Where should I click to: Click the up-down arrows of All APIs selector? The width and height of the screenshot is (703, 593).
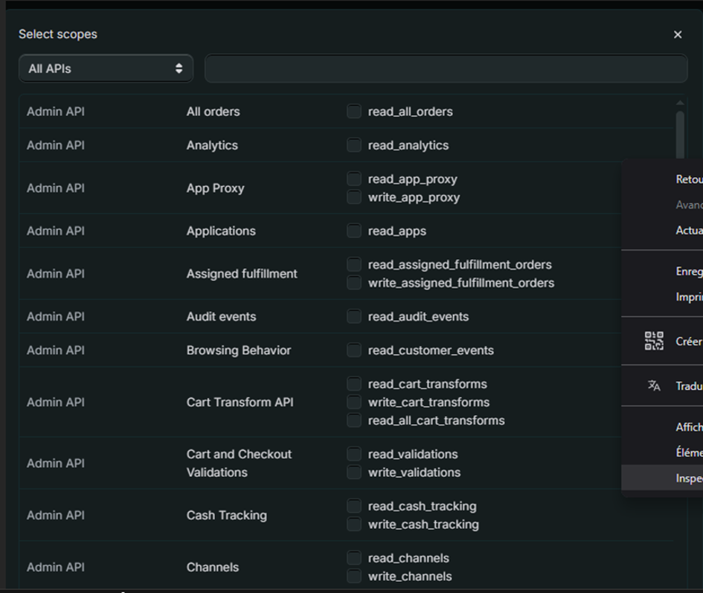pyautogui.click(x=179, y=68)
